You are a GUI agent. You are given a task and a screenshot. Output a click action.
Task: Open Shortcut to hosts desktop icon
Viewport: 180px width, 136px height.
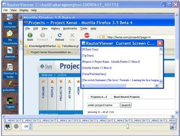pyautogui.click(x=10, y=71)
